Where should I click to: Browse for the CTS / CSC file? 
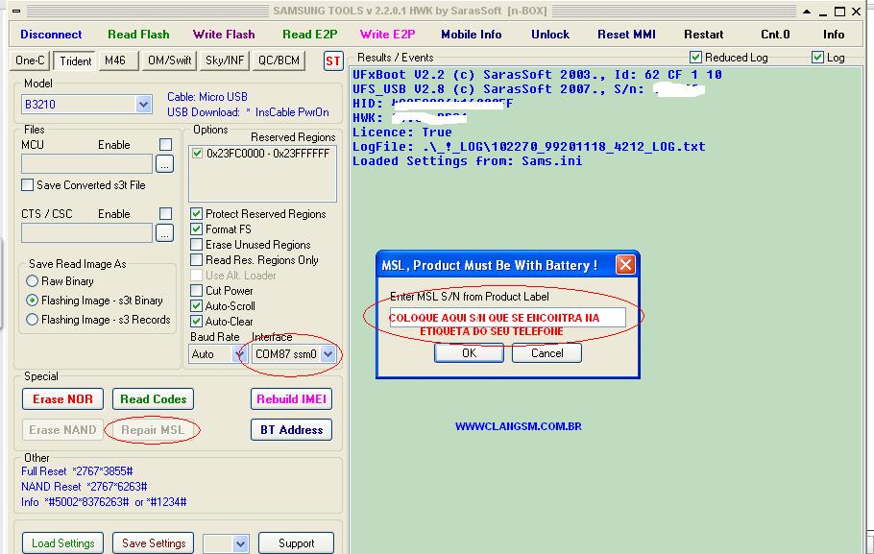coord(164,233)
